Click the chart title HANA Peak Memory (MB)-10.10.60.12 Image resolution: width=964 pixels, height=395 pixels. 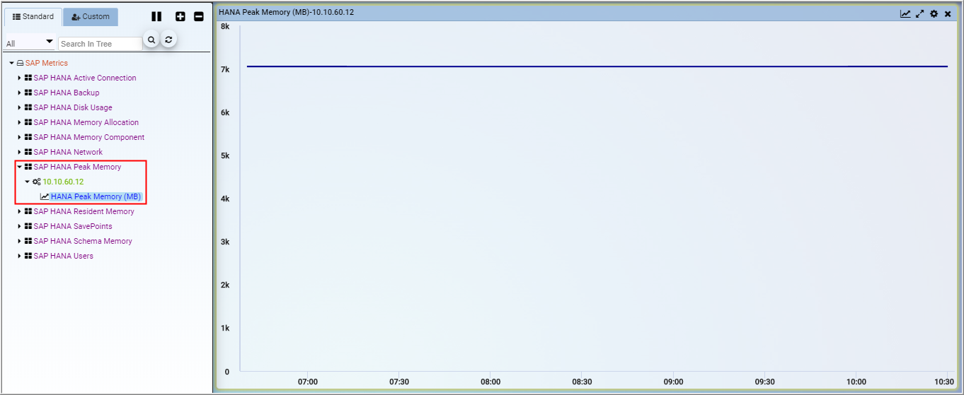click(287, 13)
